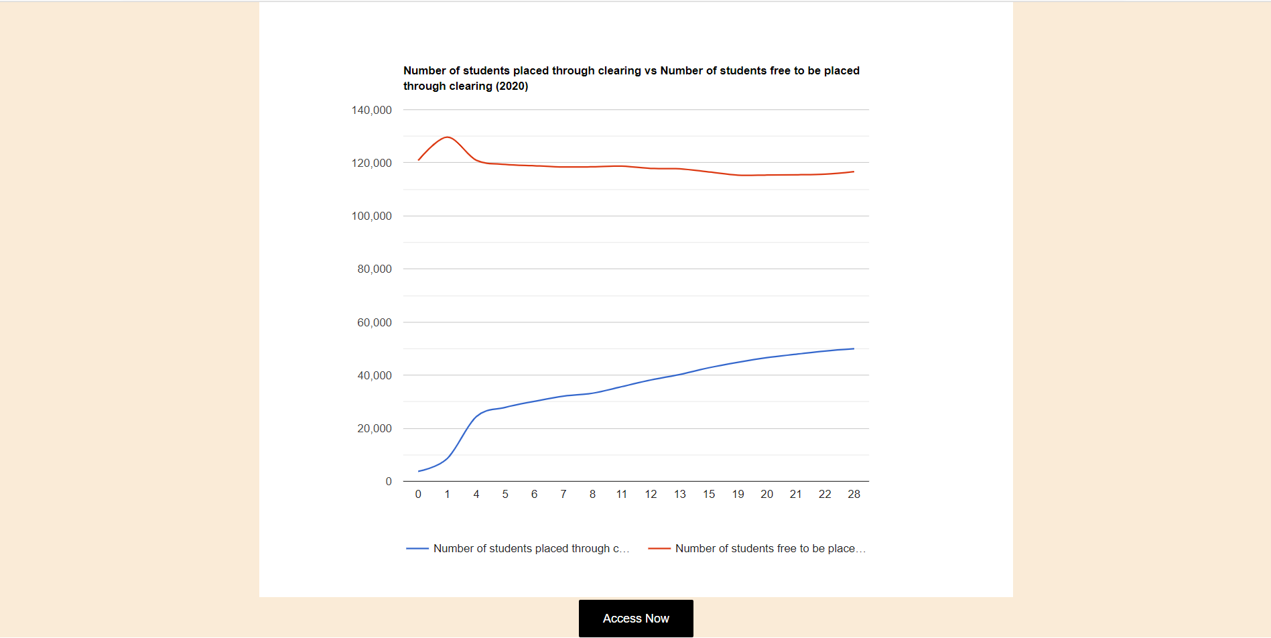The width and height of the screenshot is (1271, 638).
Task: Click the '20,000' y-axis label
Action: pyautogui.click(x=375, y=428)
